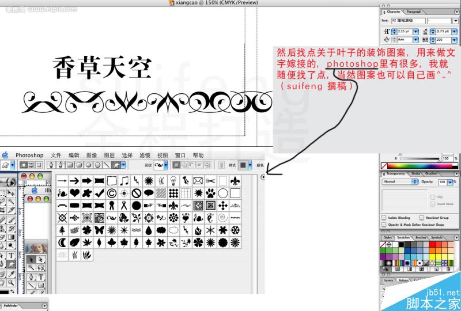
Task: Open the 2.25 pt font size dropdown
Action: pos(415,32)
